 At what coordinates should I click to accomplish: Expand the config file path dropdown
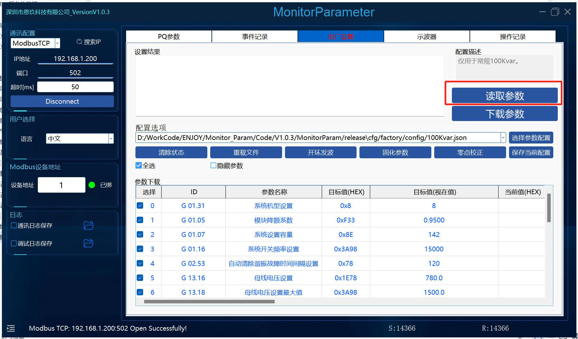click(503, 138)
